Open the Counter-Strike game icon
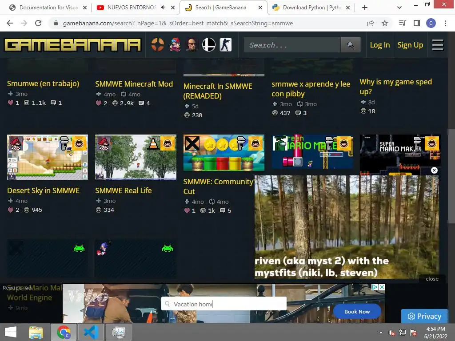 click(x=225, y=45)
